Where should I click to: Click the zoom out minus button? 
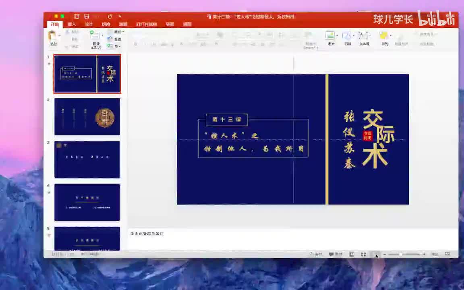385,254
